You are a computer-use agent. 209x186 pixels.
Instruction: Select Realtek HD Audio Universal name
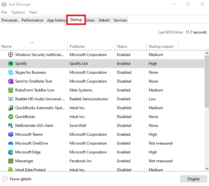pos(40,99)
